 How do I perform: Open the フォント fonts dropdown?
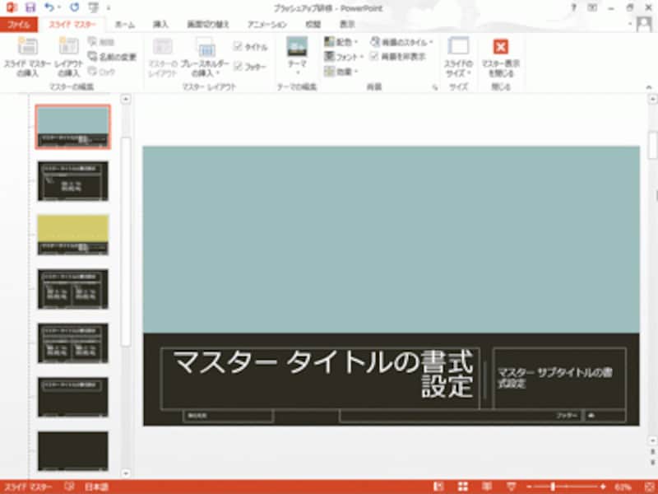(344, 57)
